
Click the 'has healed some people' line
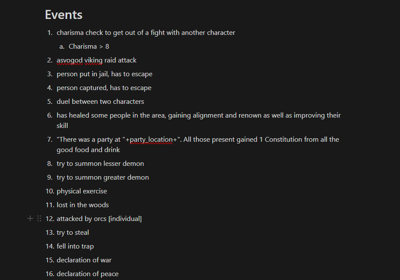[198, 115]
